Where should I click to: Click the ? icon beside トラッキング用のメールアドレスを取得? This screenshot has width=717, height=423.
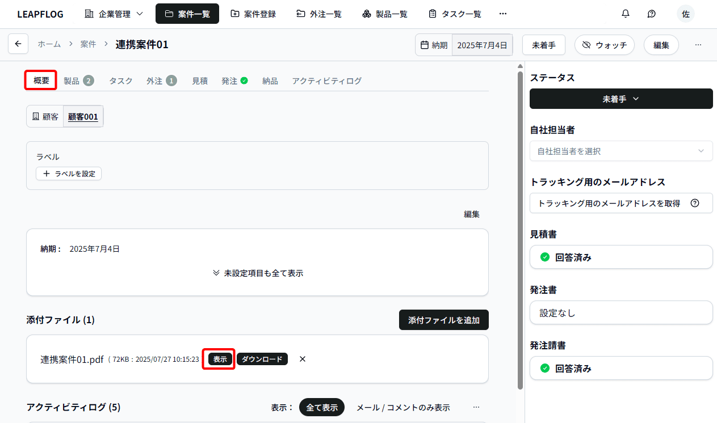click(695, 202)
